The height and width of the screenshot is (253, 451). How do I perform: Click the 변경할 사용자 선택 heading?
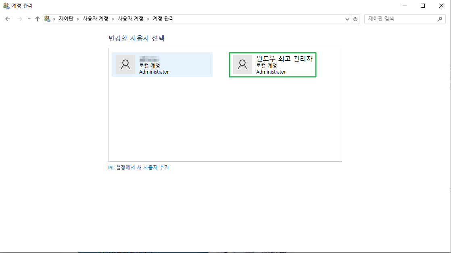(x=136, y=38)
